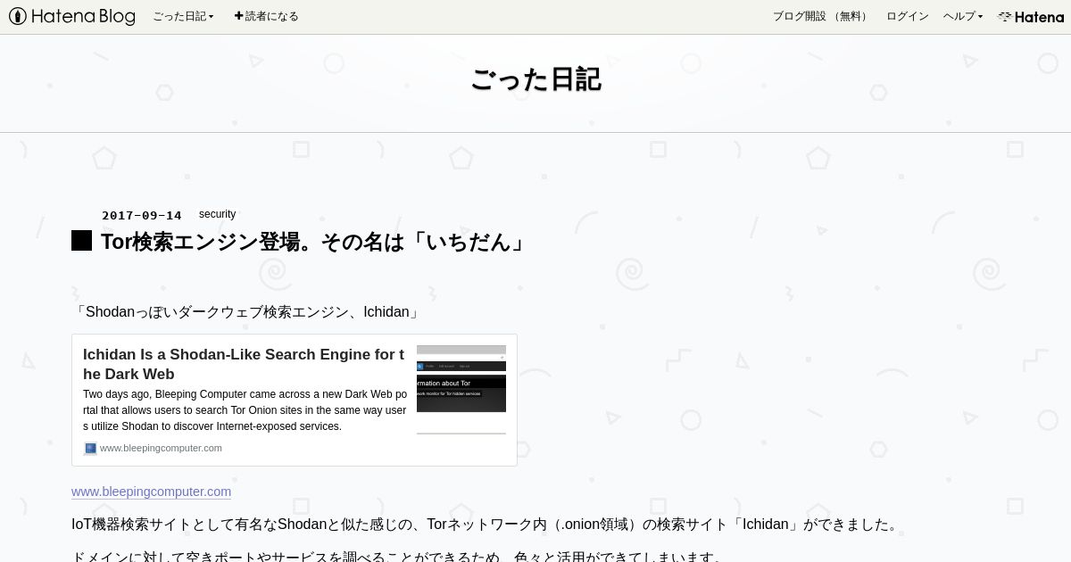Click the 読者になる subscribe button
The height and width of the screenshot is (562, 1071).
(266, 16)
